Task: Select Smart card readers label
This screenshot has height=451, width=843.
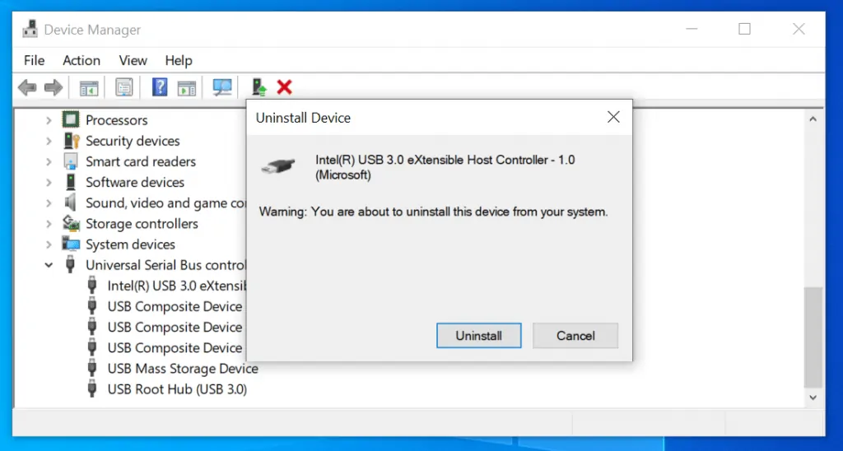Action: (x=140, y=161)
